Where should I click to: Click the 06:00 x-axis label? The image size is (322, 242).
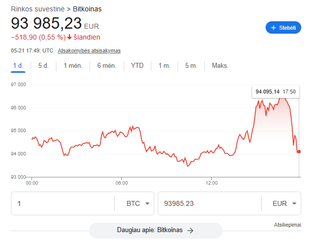click(122, 183)
